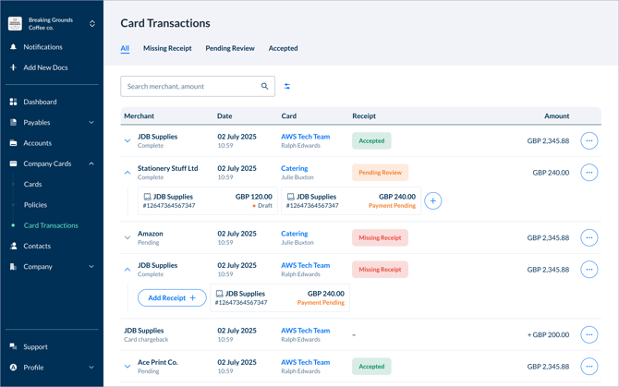Switch to Missing Receipt tab
The image size is (619, 387).
pos(167,48)
